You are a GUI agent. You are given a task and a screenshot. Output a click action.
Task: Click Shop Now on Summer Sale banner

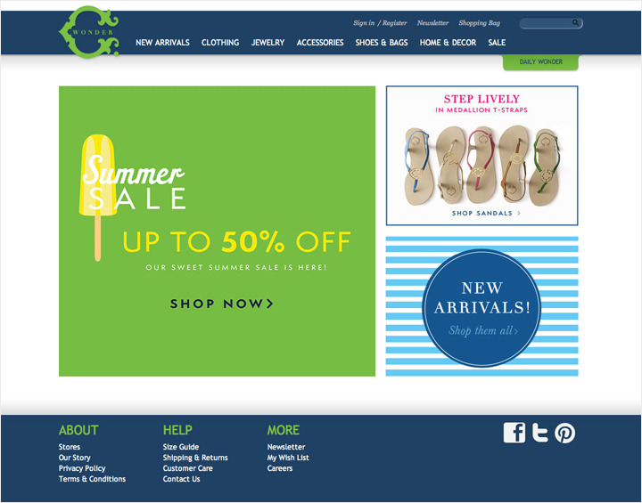pos(221,304)
